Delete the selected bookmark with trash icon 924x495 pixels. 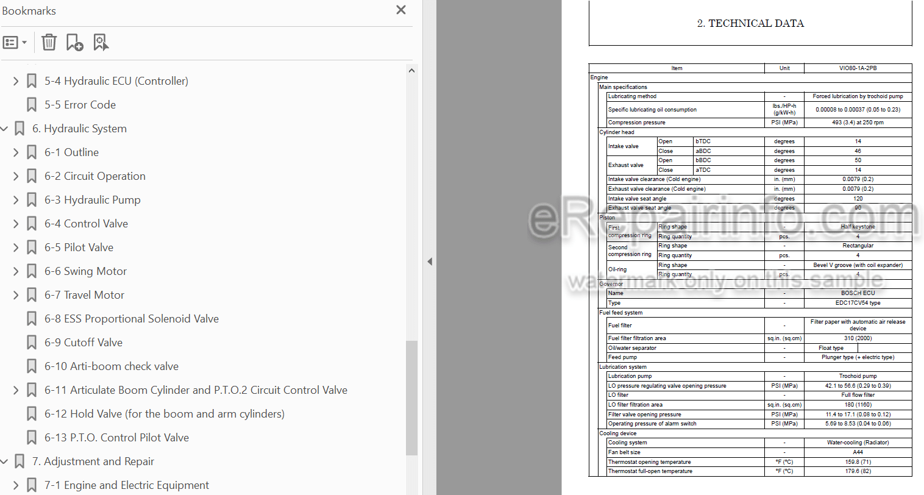pyautogui.click(x=49, y=42)
